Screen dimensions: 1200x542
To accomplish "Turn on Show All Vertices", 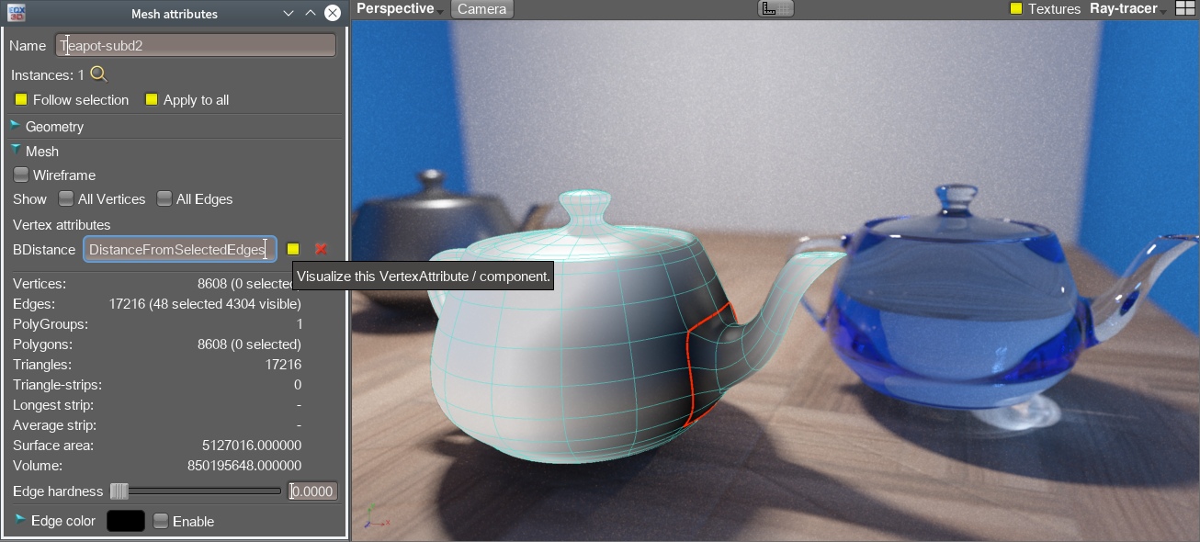I will 66,199.
